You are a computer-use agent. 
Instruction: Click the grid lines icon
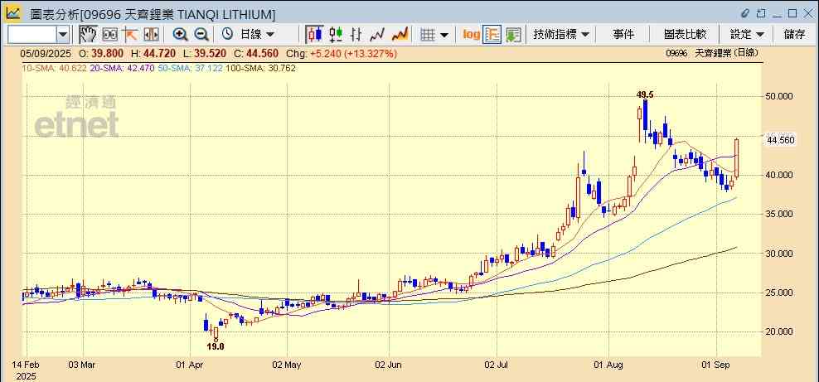click(429, 35)
